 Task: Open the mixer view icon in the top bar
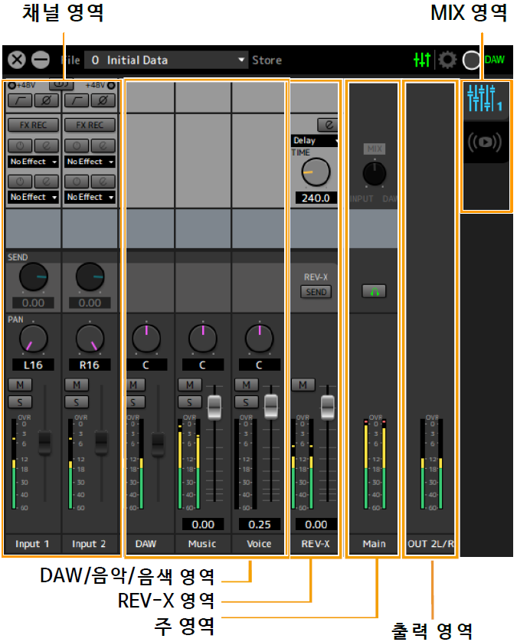[421, 60]
